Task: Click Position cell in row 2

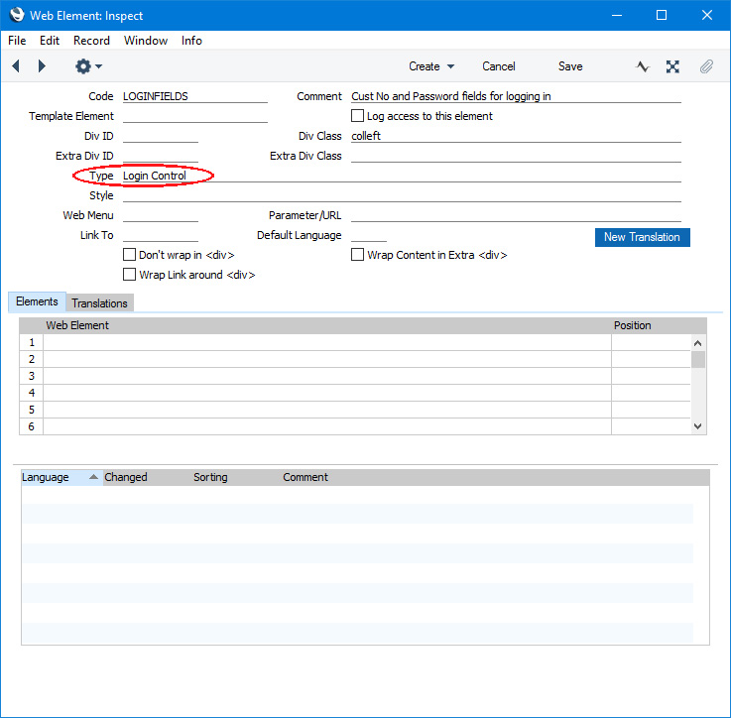Action: 651,359
